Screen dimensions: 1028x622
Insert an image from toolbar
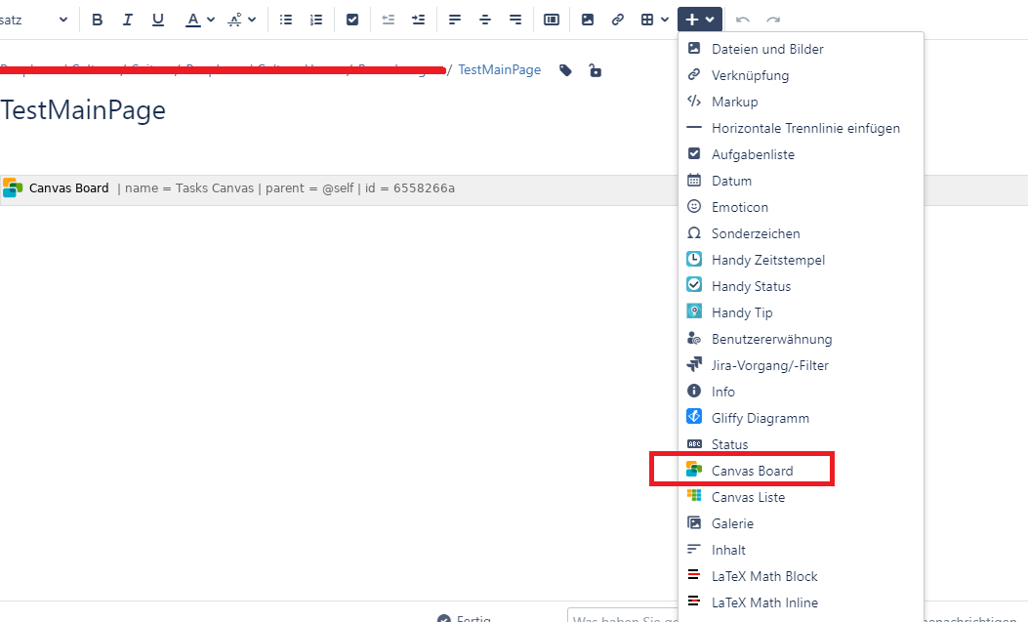tap(588, 20)
